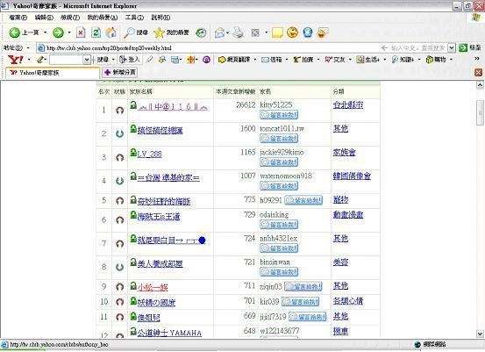Click the Yahoo Y! logo in toolbar

[x=16, y=59]
